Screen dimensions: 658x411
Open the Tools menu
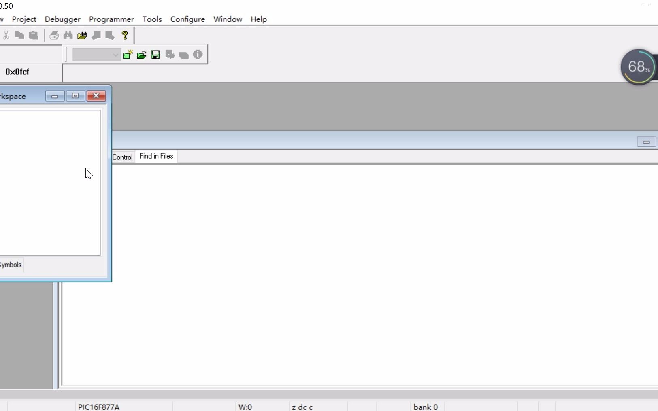pyautogui.click(x=152, y=19)
